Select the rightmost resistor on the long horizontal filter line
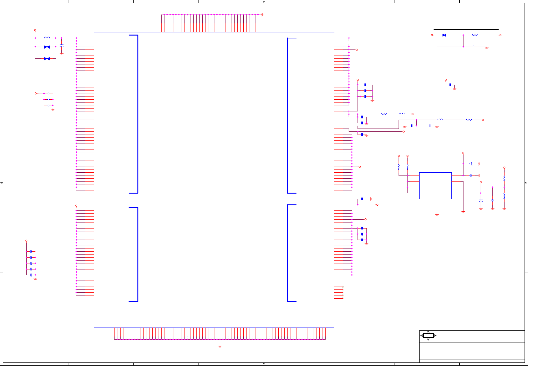Screen dimensions: 536x378 [x=469, y=120]
